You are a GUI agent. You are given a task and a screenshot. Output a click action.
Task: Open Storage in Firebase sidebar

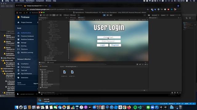[24, 43]
